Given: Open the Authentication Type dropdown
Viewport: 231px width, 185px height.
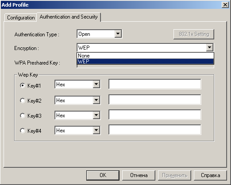Looking at the screenshot, I should click(118, 34).
